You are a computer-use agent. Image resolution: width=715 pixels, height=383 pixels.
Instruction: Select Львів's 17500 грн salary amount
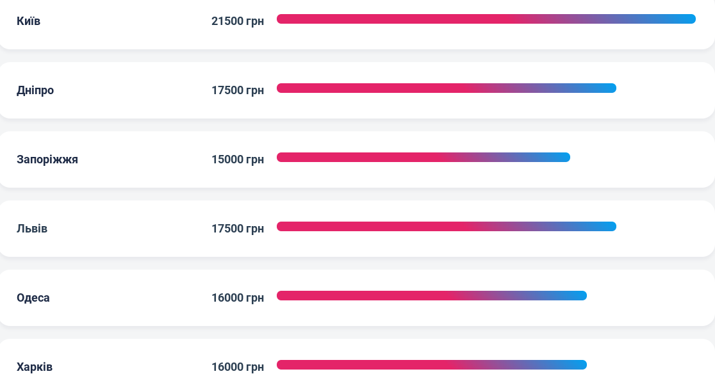click(x=238, y=229)
